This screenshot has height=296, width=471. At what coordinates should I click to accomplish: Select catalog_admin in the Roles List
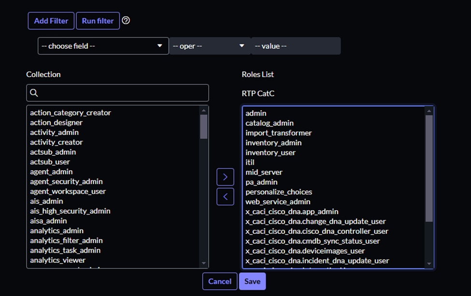point(270,123)
